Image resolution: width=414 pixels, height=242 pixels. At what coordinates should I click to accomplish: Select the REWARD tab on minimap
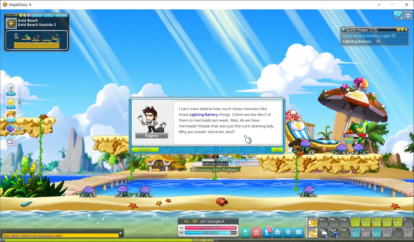(61, 15)
